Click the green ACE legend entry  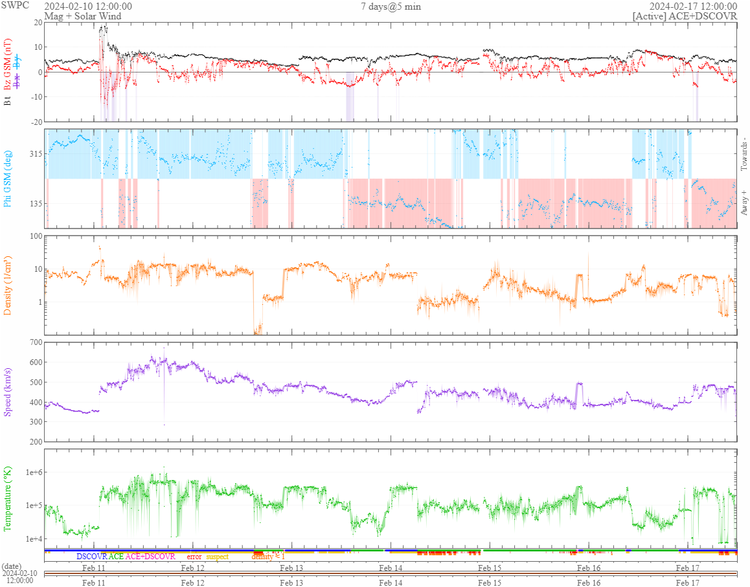(116, 557)
